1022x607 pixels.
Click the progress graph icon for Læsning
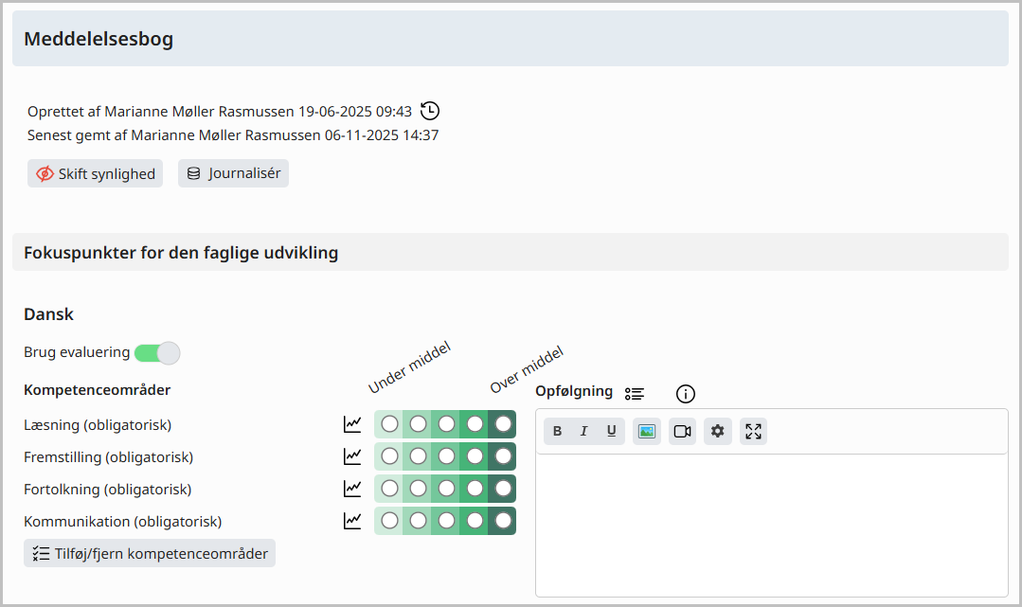(x=352, y=424)
